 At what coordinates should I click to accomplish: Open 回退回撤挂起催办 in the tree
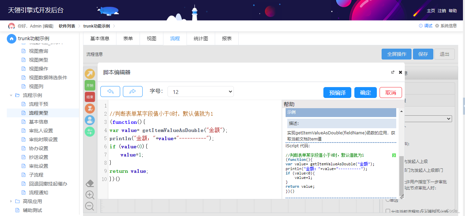pos(48,184)
